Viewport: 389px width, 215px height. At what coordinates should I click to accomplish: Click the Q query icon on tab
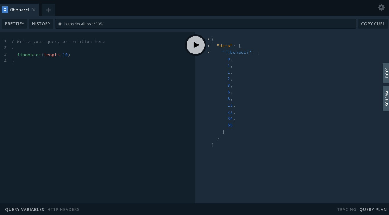[x=5, y=10]
